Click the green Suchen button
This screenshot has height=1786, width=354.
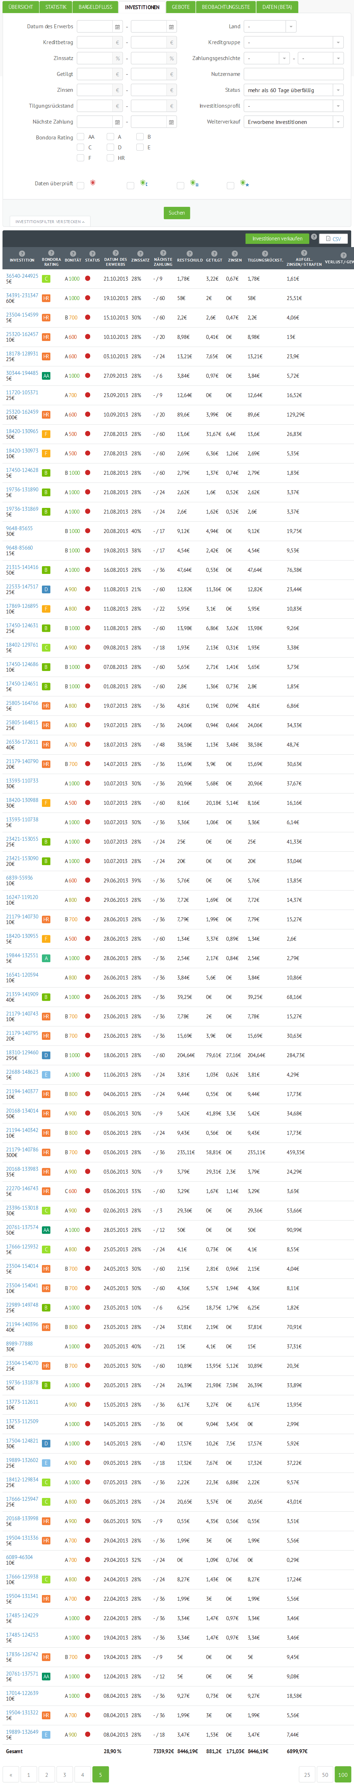point(177,213)
